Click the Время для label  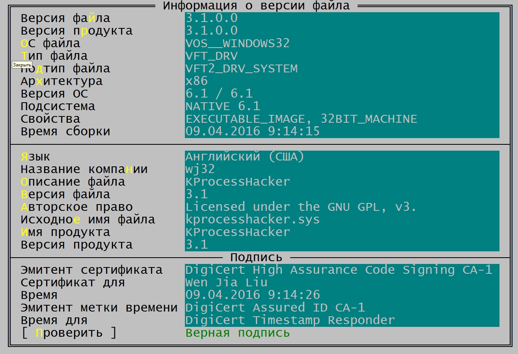tap(54, 321)
